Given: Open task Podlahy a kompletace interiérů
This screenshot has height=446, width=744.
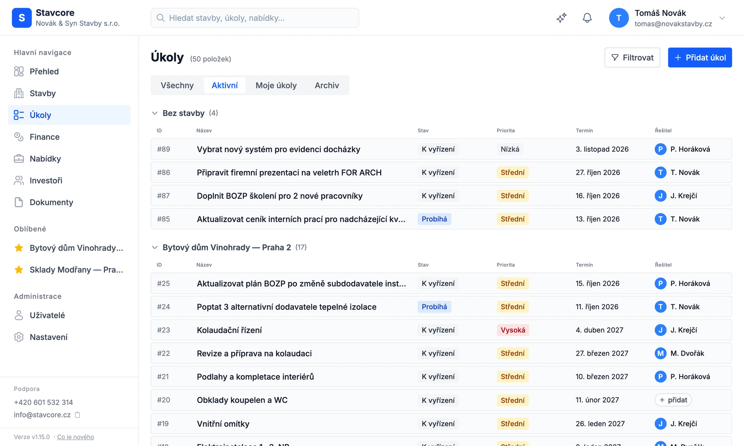Looking at the screenshot, I should click(x=255, y=377).
